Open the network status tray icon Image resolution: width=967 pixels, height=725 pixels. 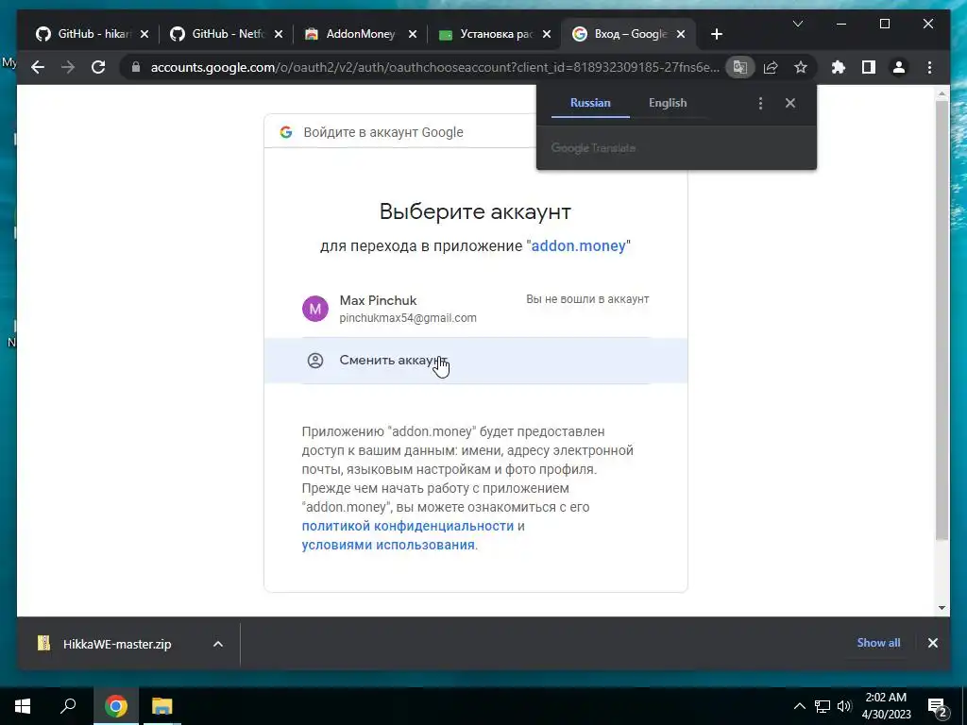pos(823,706)
